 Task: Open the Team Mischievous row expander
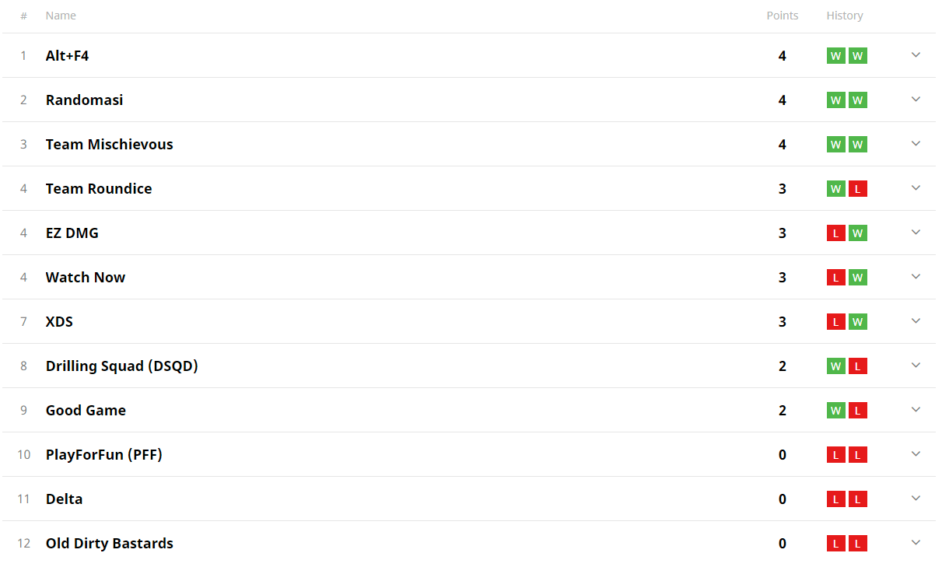[x=916, y=144]
